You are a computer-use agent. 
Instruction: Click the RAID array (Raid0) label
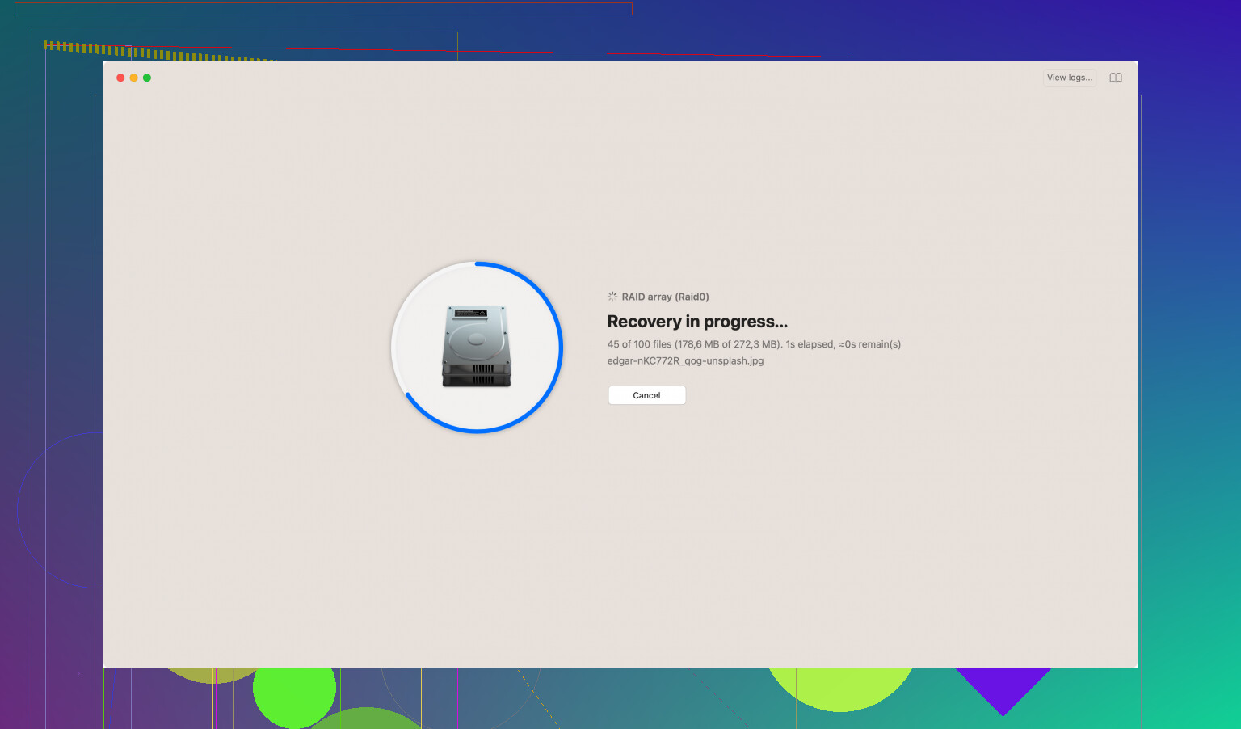pyautogui.click(x=665, y=297)
